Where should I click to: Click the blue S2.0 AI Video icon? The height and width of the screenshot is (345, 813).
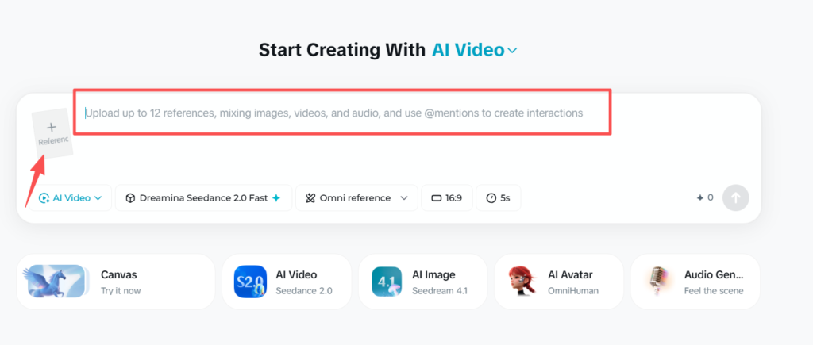[x=250, y=282]
